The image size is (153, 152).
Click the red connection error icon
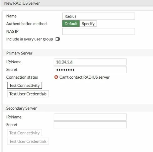point(56,77)
